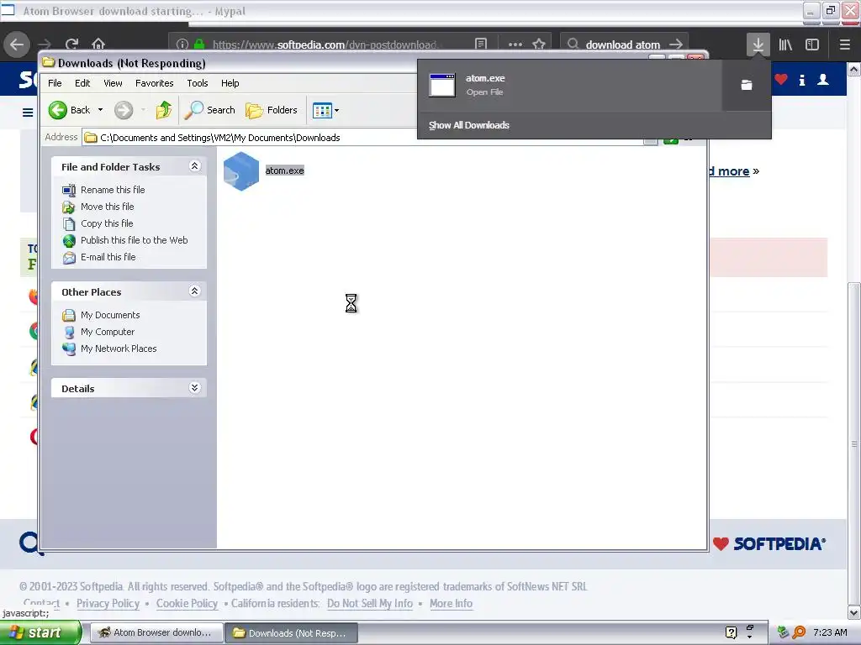Open the Privacy Policy link

[x=108, y=603]
